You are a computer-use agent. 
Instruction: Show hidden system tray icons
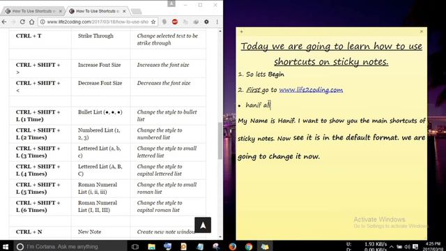point(392,247)
